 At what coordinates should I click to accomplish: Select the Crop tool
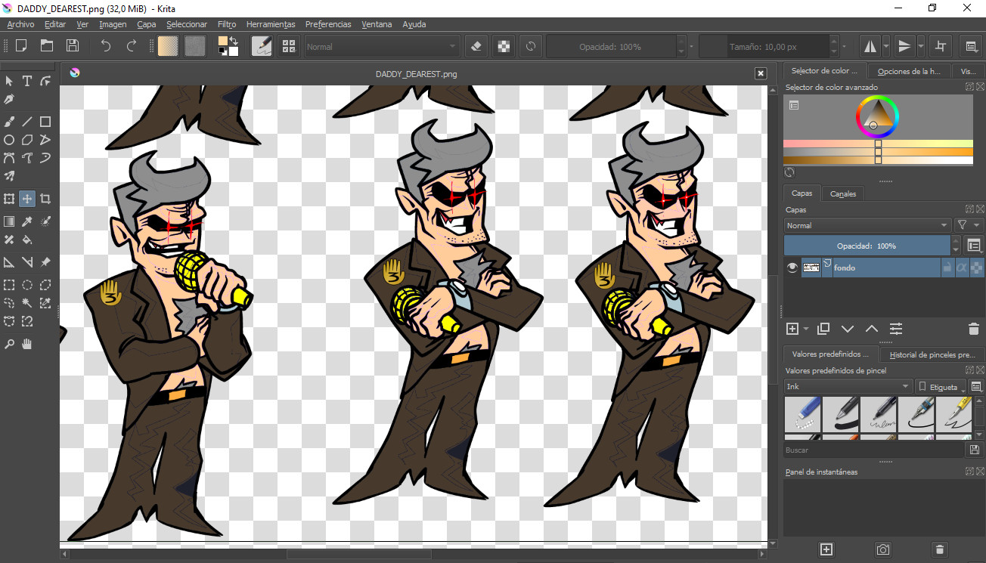[45, 199]
